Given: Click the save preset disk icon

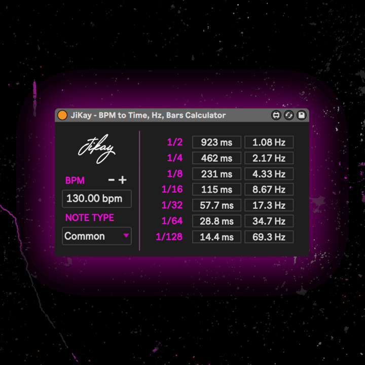Looking at the screenshot, I should click(302, 116).
